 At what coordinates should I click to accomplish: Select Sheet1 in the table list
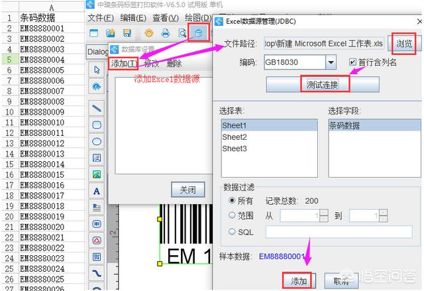point(270,125)
